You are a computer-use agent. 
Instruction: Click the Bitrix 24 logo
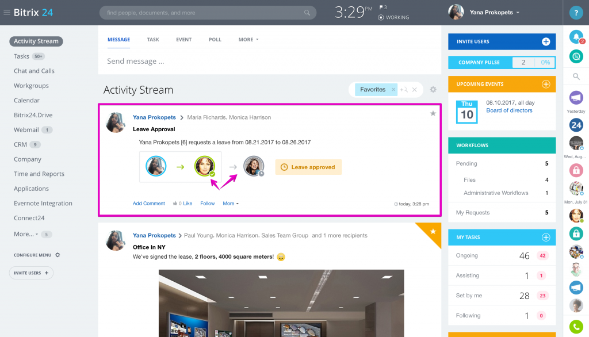click(33, 13)
